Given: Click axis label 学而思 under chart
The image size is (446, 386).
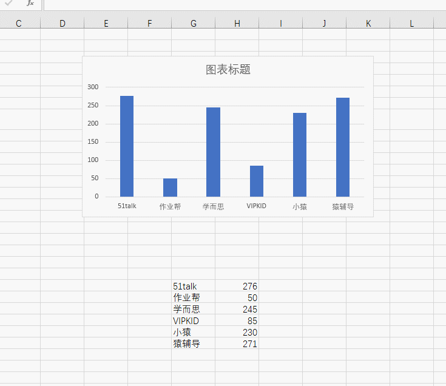Looking at the screenshot, I should (x=214, y=206).
